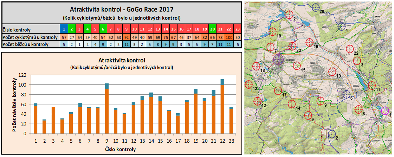Select cyclist count 57 under control 1

(x=64, y=37)
